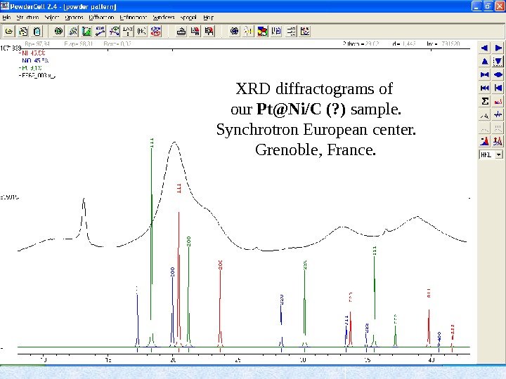Click the black experimental file legend entry
Screen dimensions: 506x379
(x=37, y=75)
